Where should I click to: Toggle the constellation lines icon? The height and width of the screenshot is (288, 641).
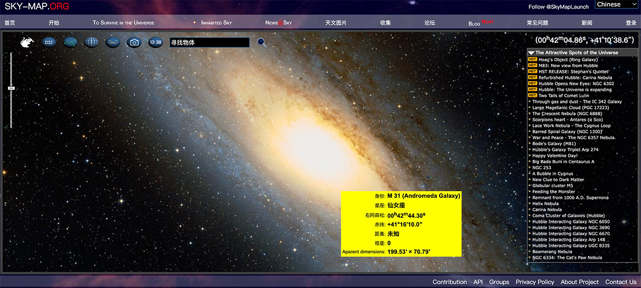tap(71, 42)
